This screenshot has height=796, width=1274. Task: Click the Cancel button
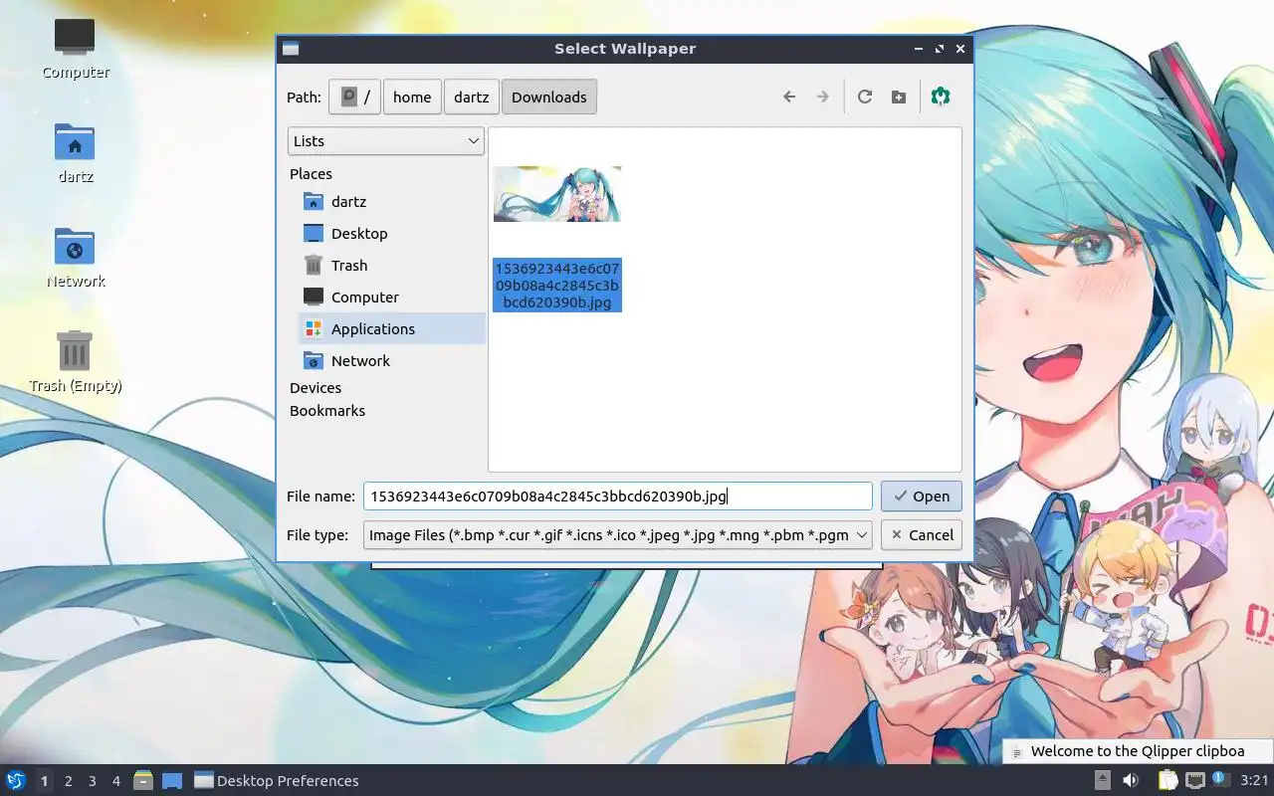[922, 534]
